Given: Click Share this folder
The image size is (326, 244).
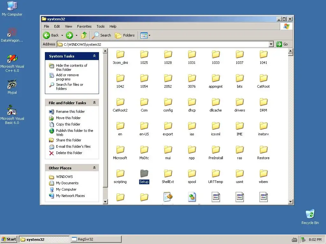Looking at the screenshot, I should 69,140.
